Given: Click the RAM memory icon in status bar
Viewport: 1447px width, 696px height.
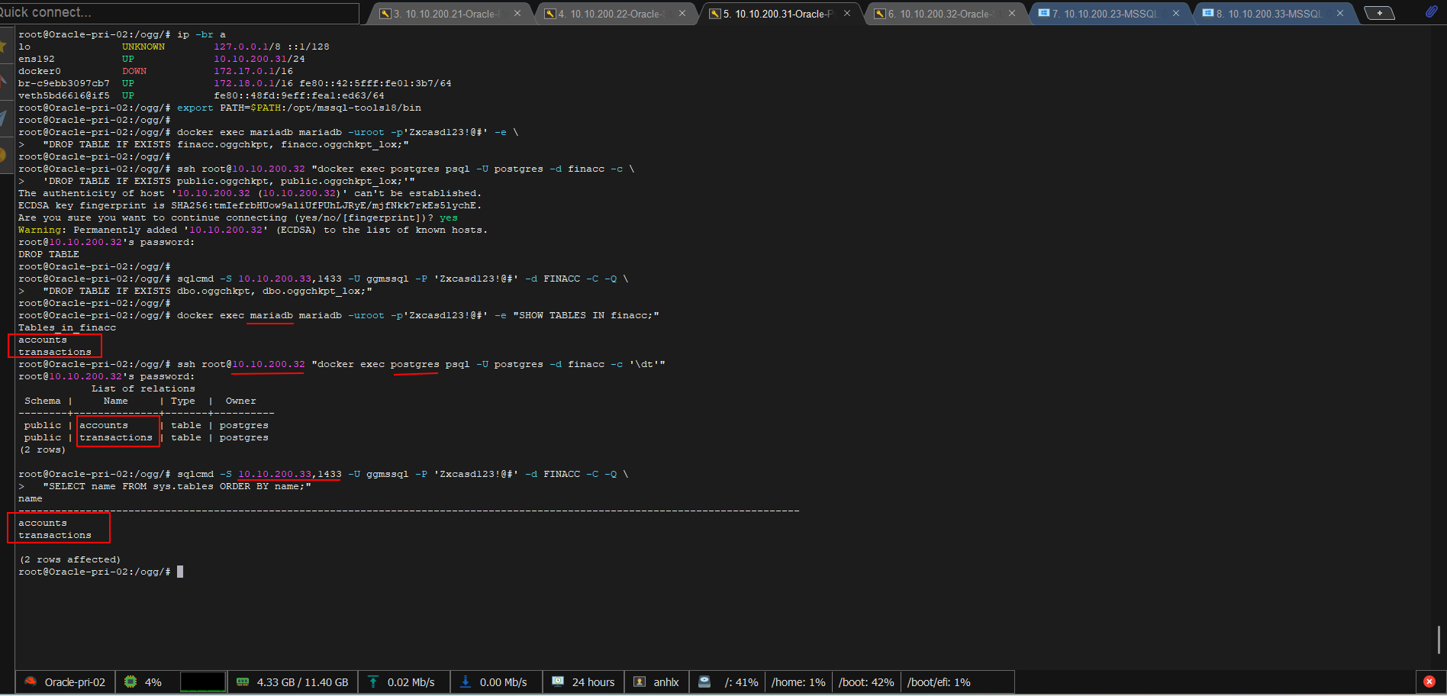Looking at the screenshot, I should (x=243, y=681).
